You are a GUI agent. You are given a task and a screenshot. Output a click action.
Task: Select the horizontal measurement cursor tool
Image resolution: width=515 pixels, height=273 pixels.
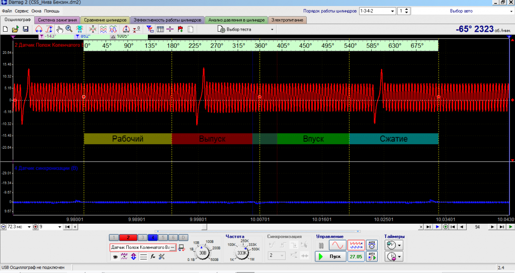click(39, 29)
